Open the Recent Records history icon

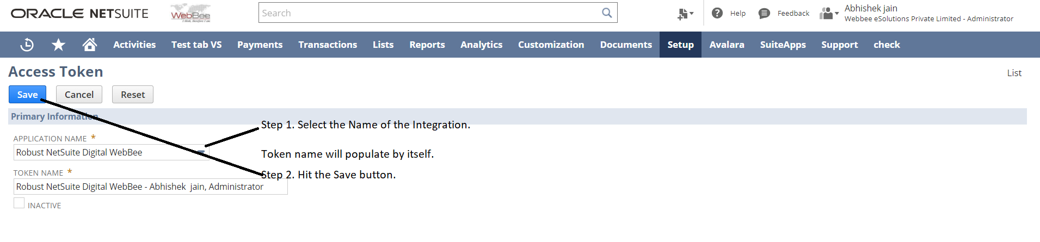[x=27, y=45]
